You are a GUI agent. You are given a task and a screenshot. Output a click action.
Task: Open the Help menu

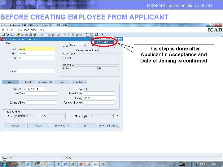point(42,30)
